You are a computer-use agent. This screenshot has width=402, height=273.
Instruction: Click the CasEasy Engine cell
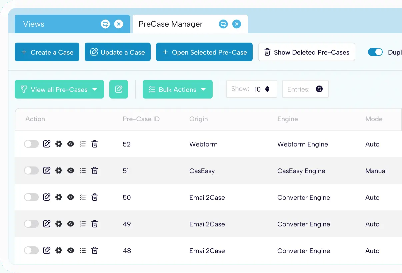301,171
